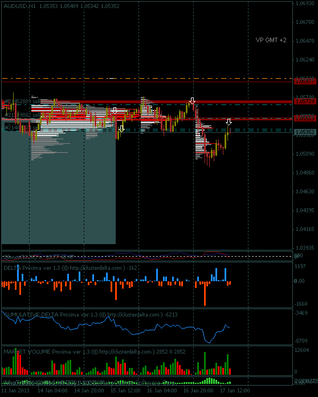Image resolution: width=318 pixels, height=397 pixels.
Task: Select the thick red line at 1.05729
Action: point(146,102)
